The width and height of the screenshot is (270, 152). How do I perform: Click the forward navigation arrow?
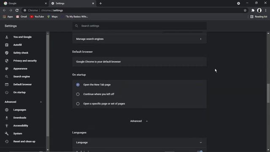point(11,10)
